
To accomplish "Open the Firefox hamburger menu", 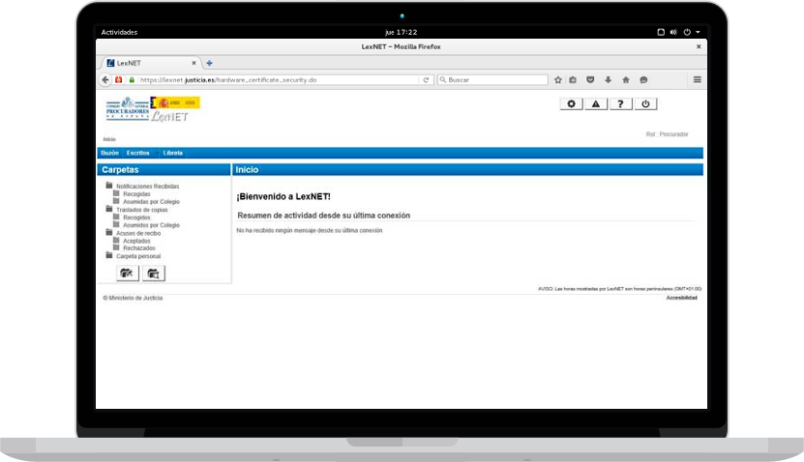I will coord(697,80).
